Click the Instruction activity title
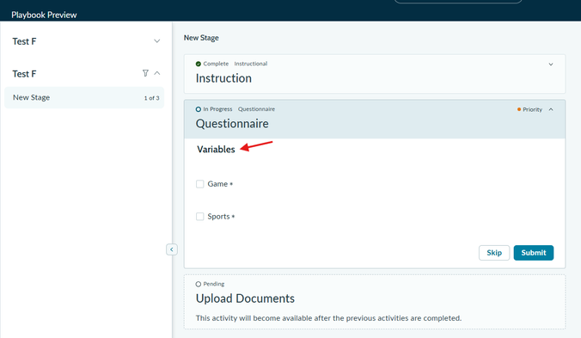This screenshot has height=338, width=581. (x=223, y=78)
